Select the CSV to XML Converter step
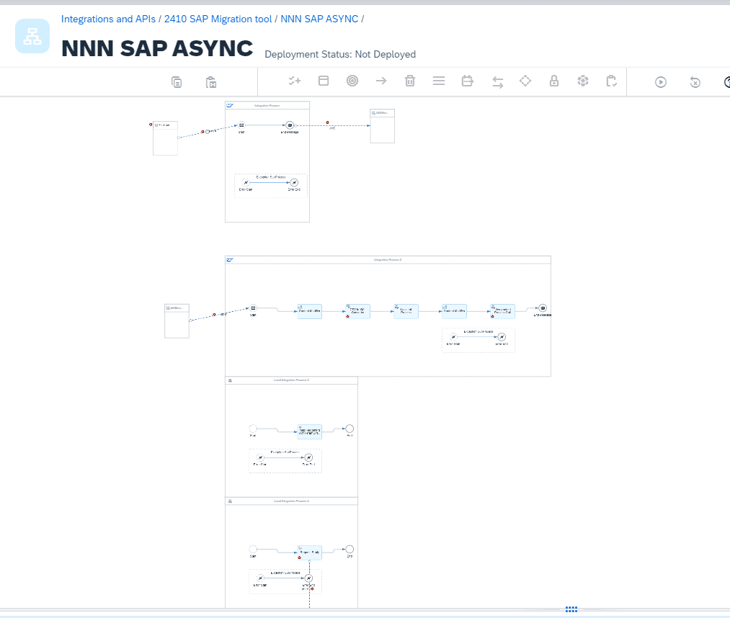Viewport: 730px width, 618px height. [357, 311]
